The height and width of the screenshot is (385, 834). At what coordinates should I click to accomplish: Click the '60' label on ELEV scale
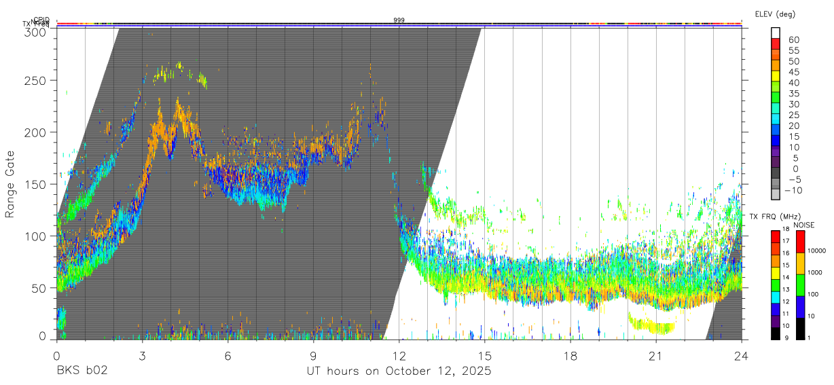click(x=794, y=39)
